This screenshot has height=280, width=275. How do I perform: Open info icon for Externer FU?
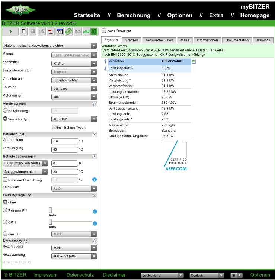coord(95,212)
